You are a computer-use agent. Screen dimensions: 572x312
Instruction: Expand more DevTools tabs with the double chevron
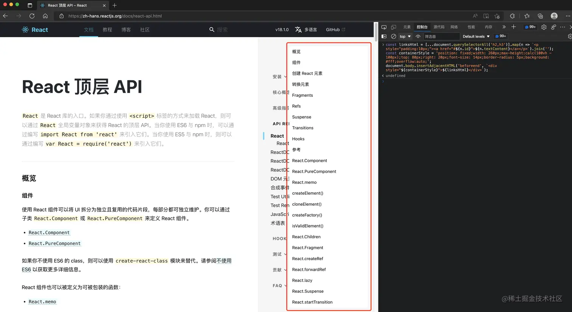coord(504,27)
